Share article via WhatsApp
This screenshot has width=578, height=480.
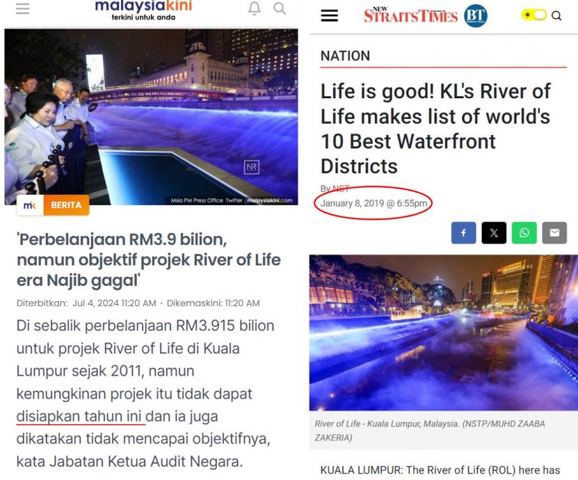click(x=524, y=232)
